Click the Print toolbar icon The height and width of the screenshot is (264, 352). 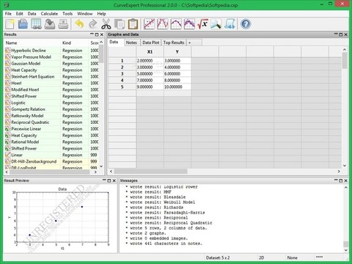63,24
